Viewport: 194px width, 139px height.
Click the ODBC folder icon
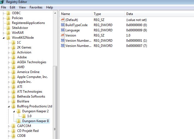[8, 13]
